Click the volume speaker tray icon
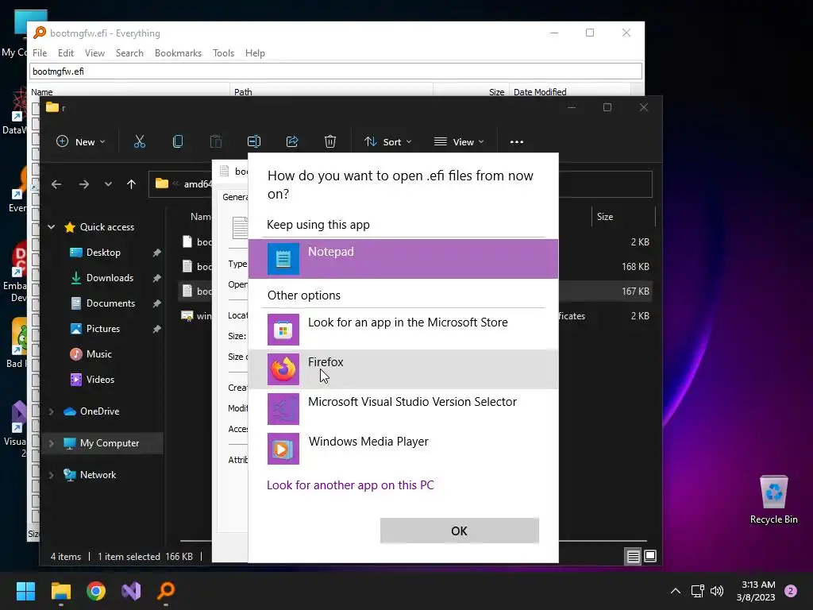Image resolution: width=813 pixels, height=610 pixels. pyautogui.click(x=717, y=591)
